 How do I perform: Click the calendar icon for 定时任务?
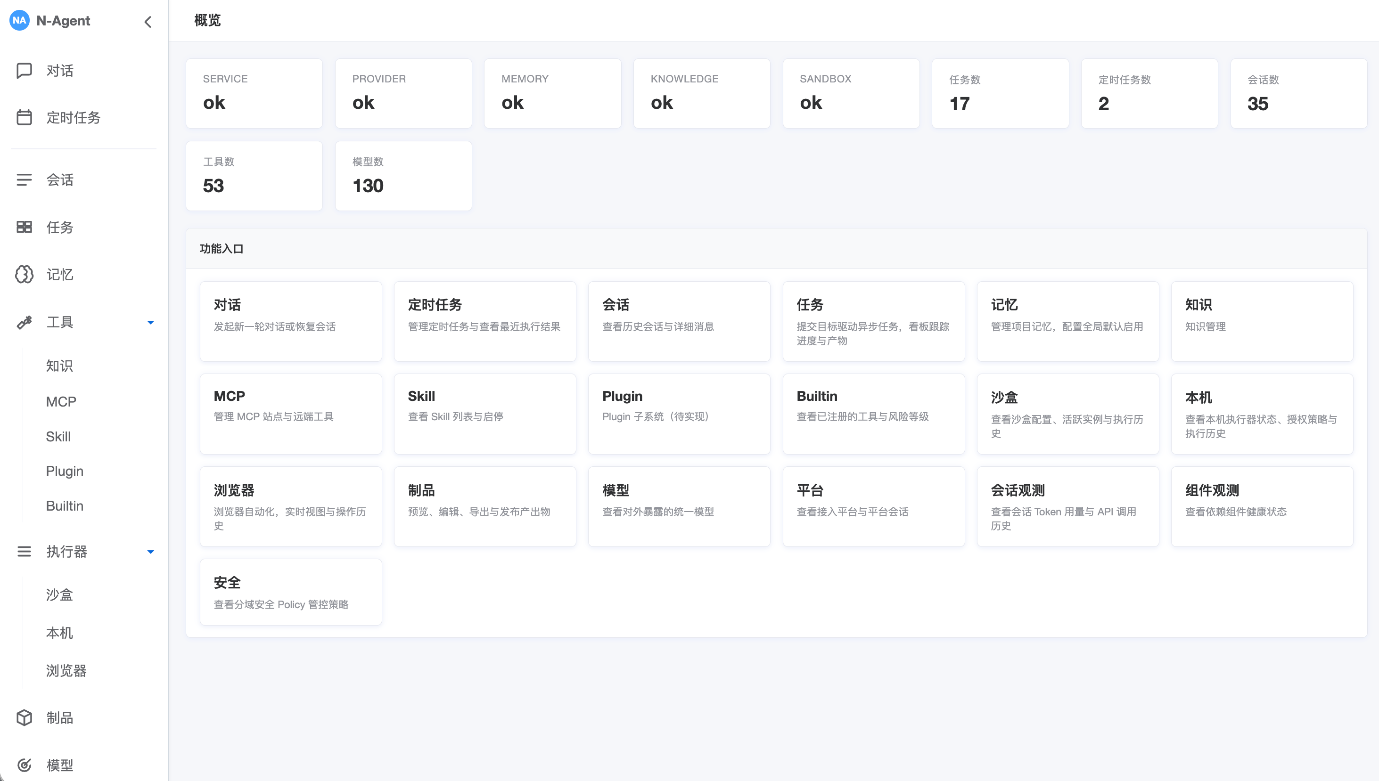point(24,117)
